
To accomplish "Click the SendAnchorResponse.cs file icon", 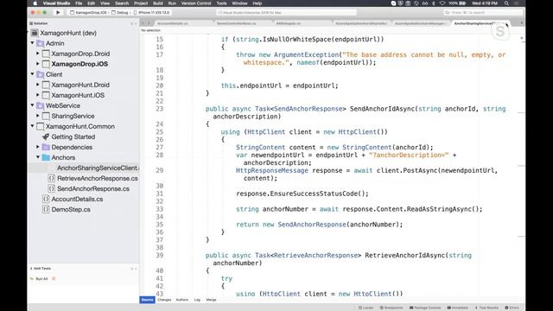I will click(52, 188).
